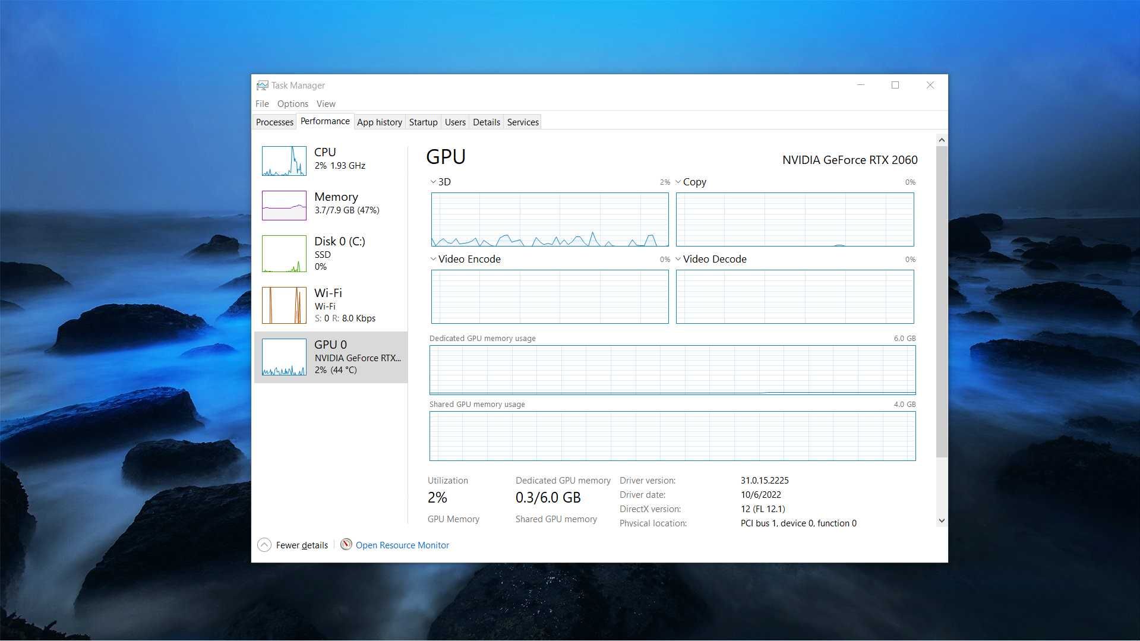
Task: Click the Fewer details button label
Action: (302, 545)
